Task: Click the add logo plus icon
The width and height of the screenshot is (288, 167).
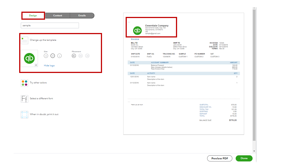Action: pos(36,65)
